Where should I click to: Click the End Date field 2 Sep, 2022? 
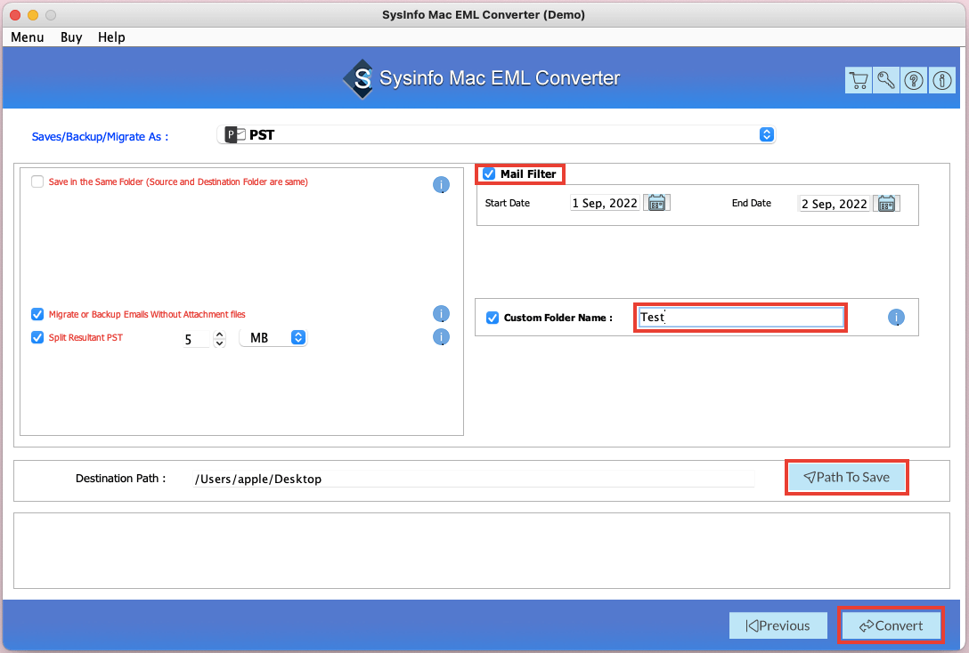[x=835, y=204]
